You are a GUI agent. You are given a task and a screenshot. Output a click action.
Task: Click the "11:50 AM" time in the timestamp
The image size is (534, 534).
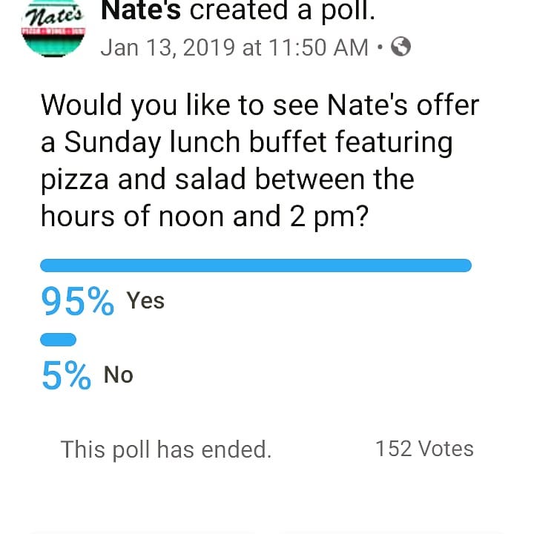click(x=319, y=47)
